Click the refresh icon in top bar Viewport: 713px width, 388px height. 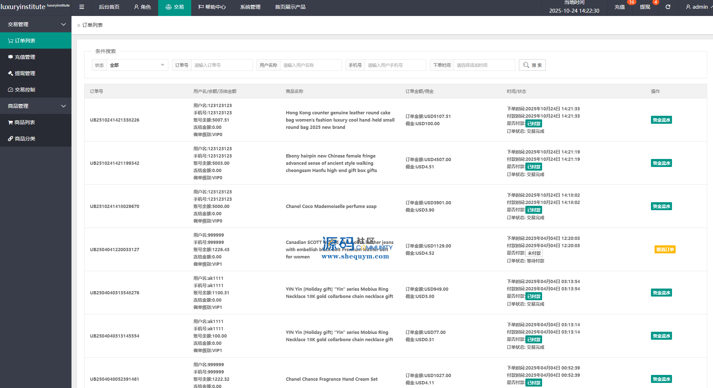pyautogui.click(x=668, y=7)
